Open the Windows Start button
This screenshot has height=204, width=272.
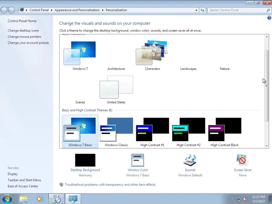point(7,199)
